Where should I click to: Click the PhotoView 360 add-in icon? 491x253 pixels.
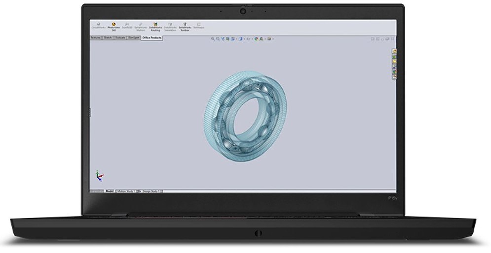[113, 27]
